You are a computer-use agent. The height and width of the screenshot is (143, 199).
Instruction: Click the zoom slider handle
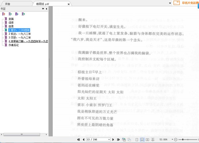coord(183,140)
